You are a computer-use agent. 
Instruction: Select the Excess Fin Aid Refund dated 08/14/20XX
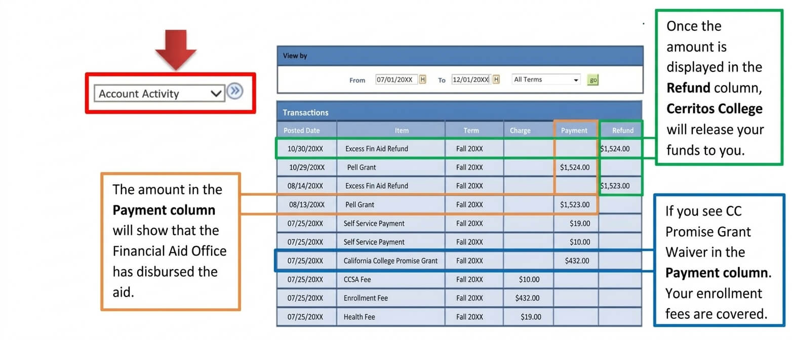coord(377,186)
